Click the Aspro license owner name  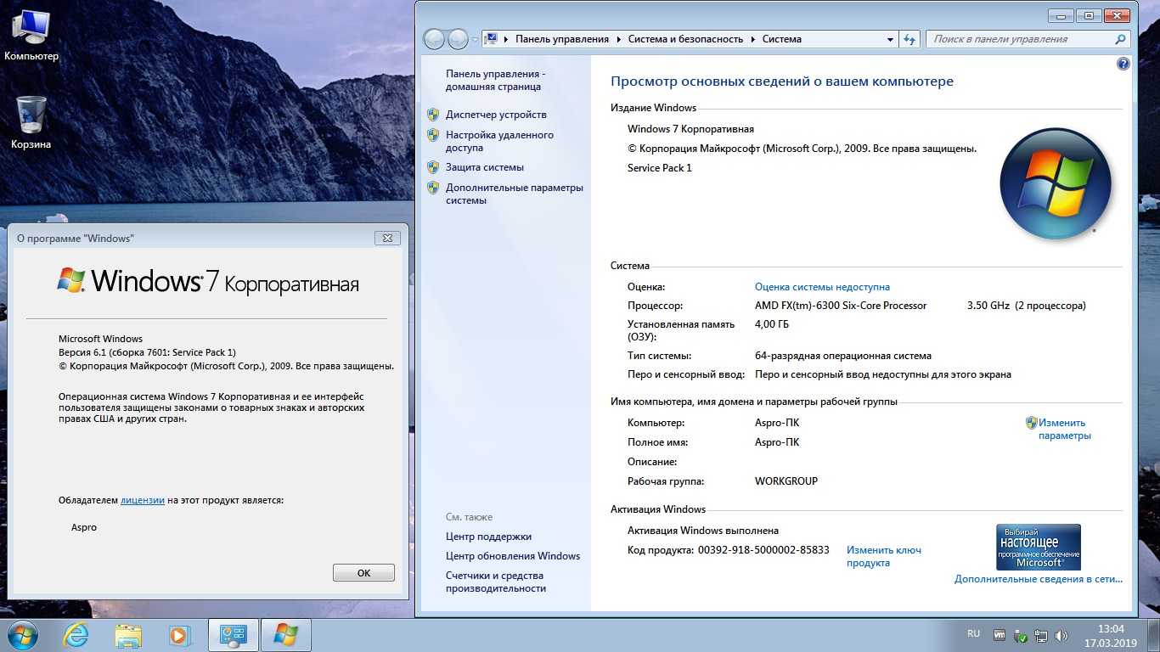coord(84,527)
